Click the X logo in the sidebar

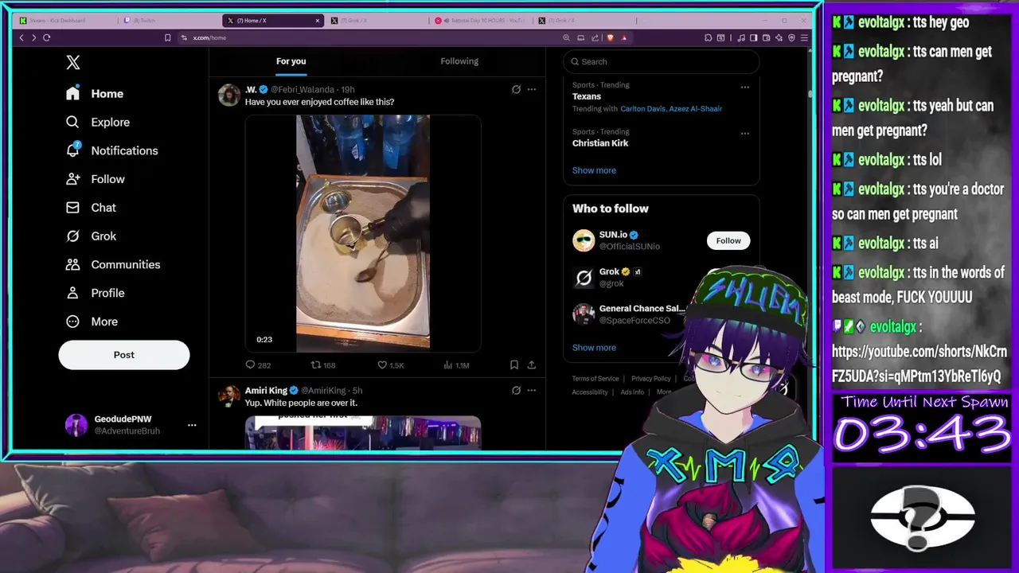(x=73, y=63)
